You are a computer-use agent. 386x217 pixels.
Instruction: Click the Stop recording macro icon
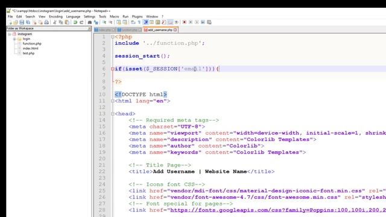[191, 22]
